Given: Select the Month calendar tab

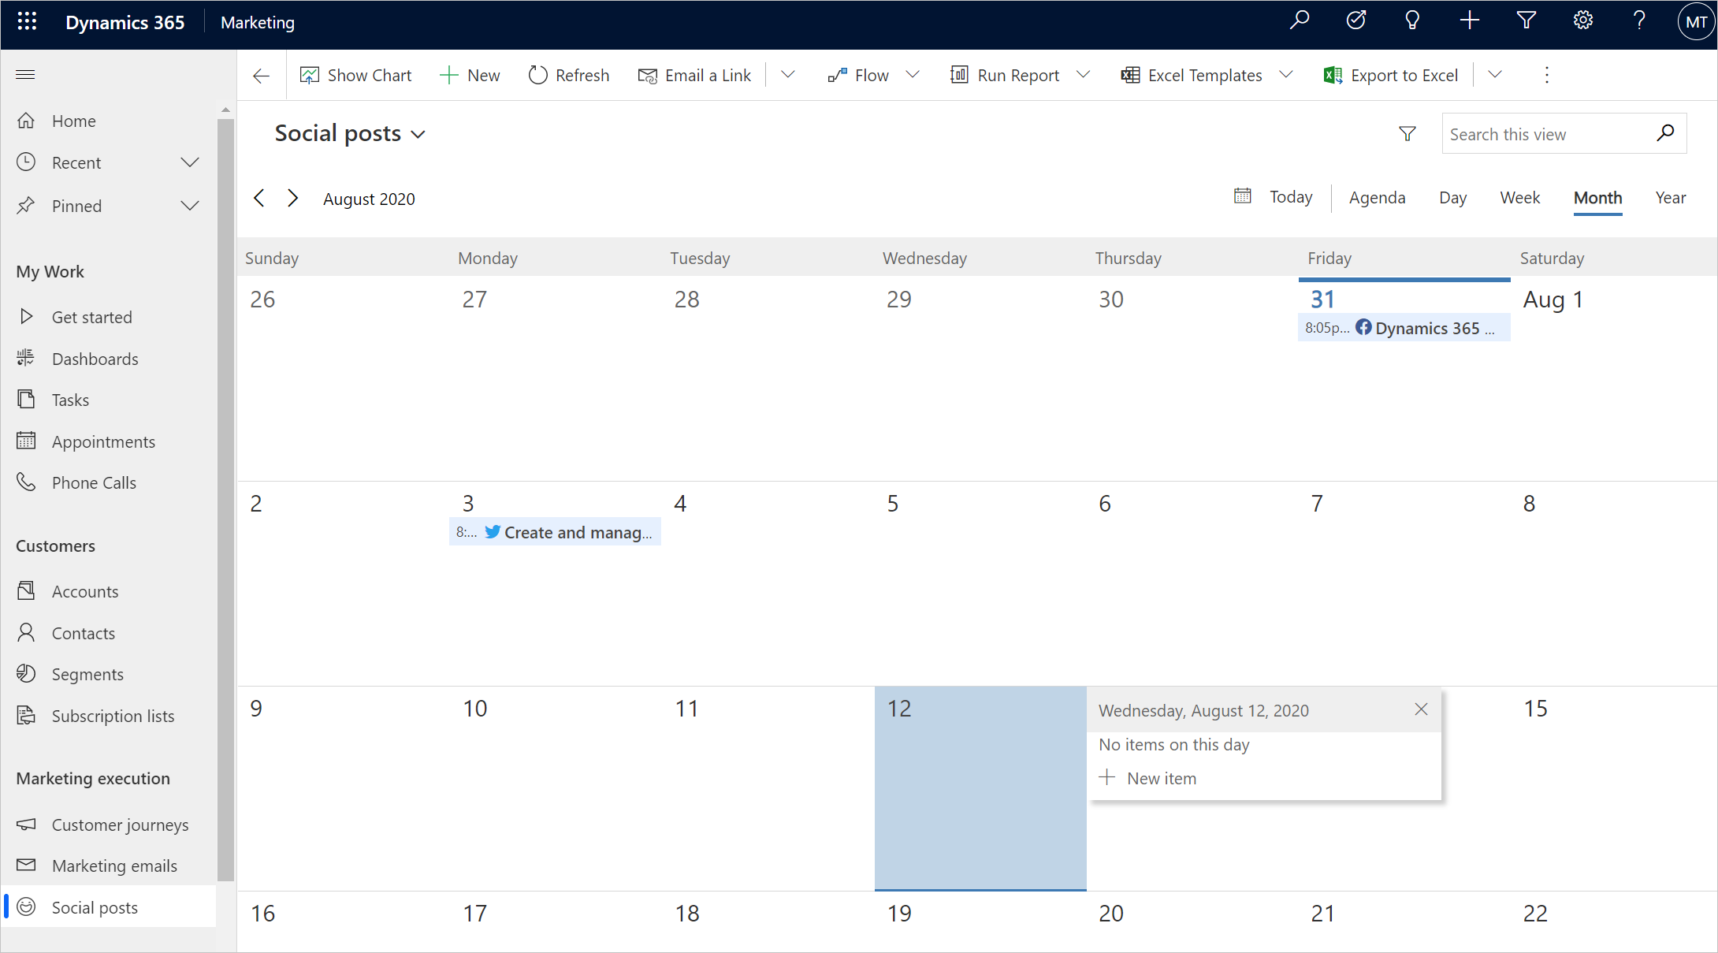Looking at the screenshot, I should [x=1597, y=197].
